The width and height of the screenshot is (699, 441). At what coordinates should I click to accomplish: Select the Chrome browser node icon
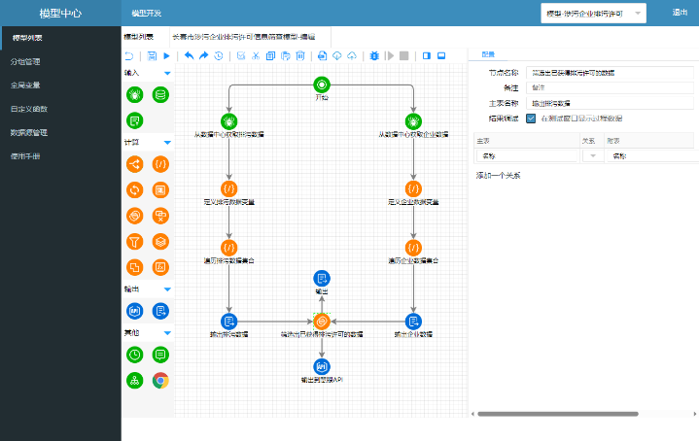click(x=160, y=380)
